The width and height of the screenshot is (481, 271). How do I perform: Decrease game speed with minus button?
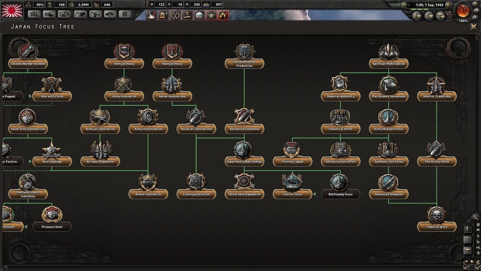pos(404,5)
